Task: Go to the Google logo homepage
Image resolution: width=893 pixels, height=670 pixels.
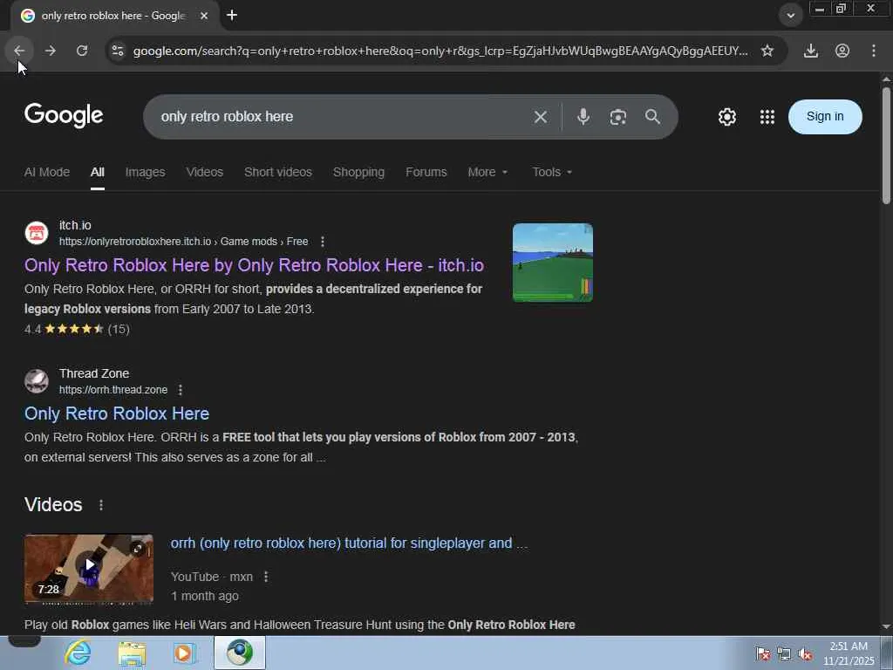Action: coord(64,116)
